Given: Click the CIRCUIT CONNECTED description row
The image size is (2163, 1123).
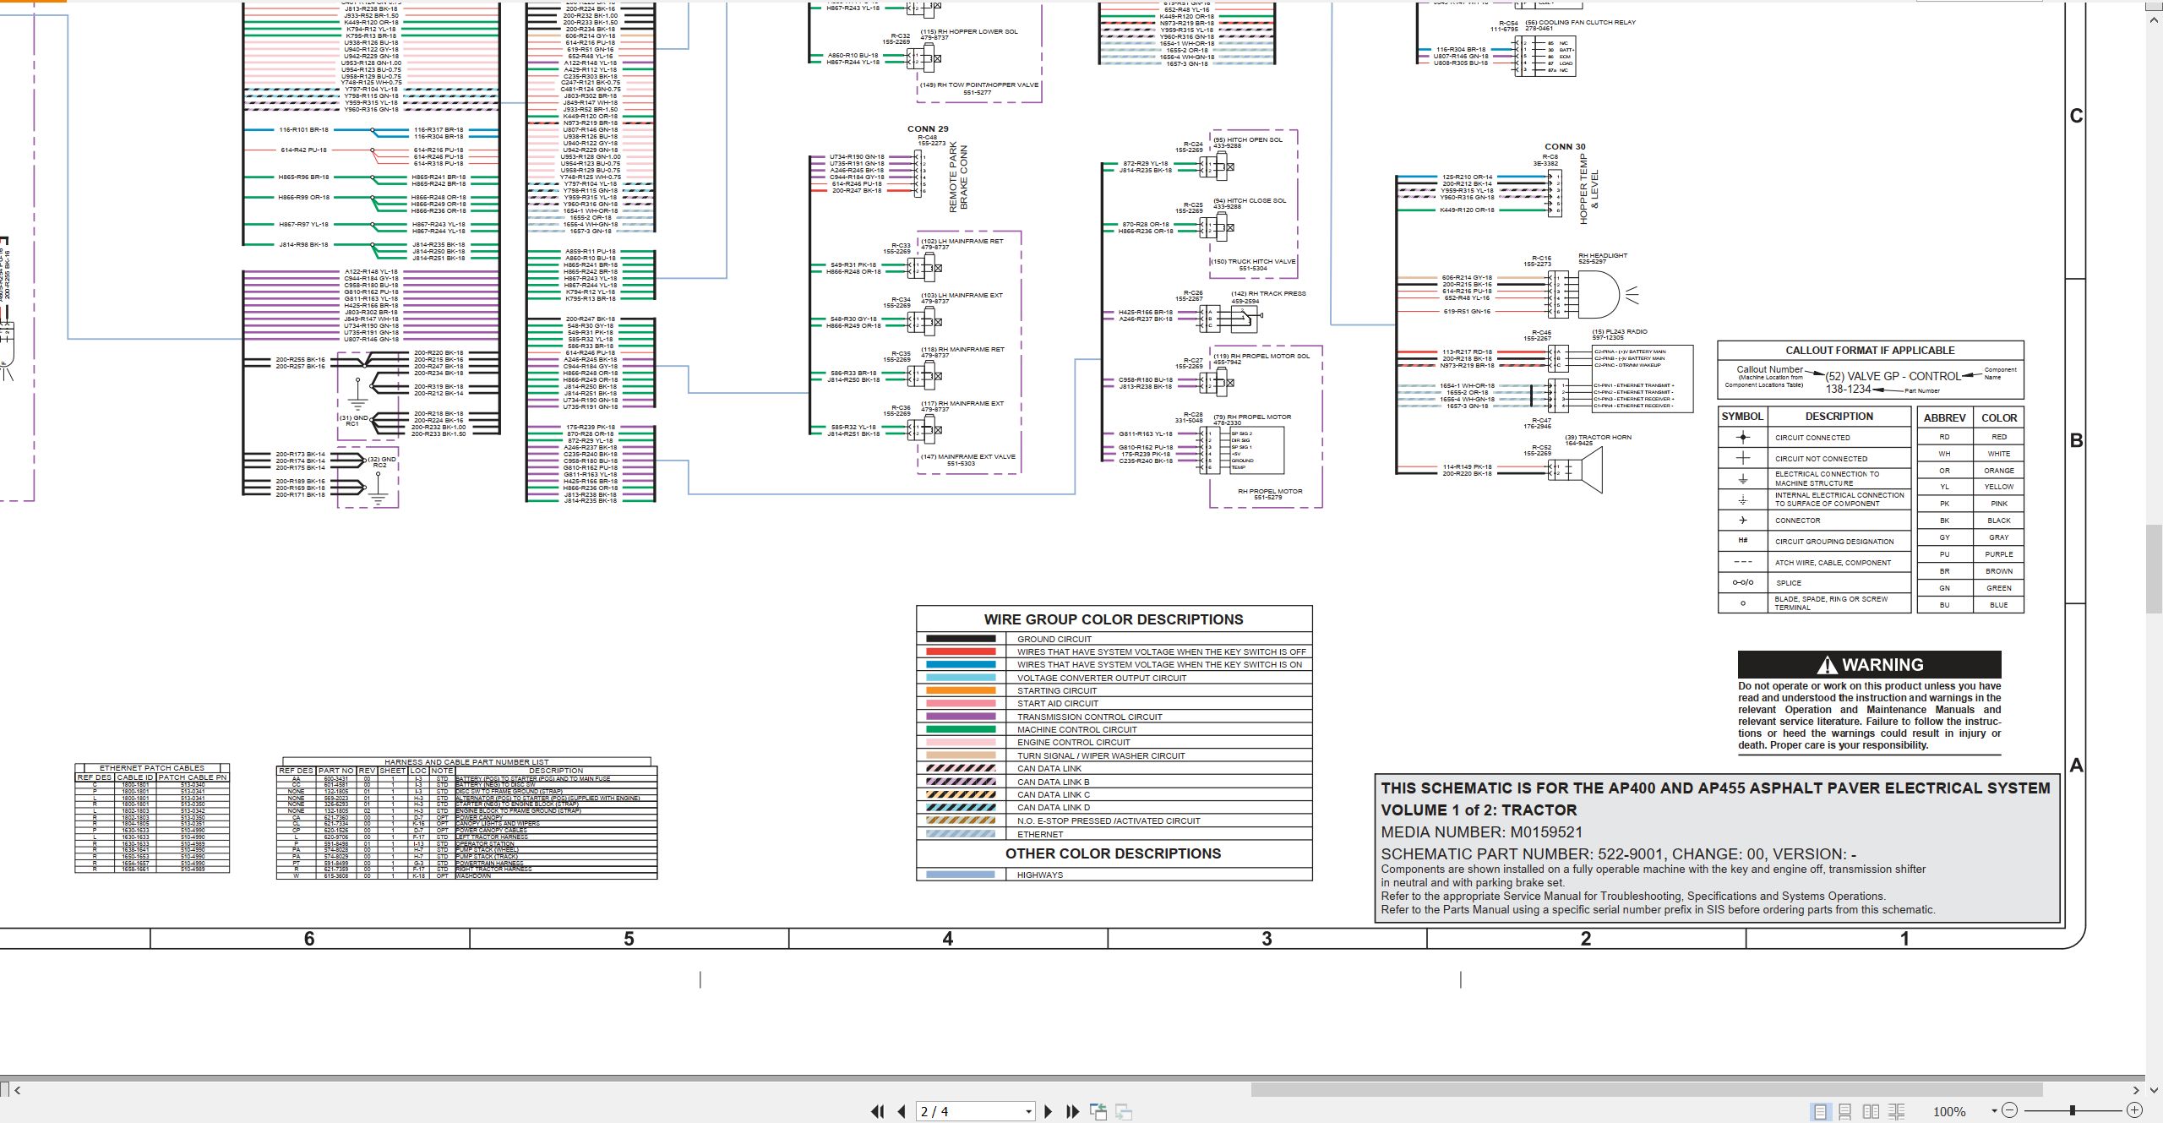Looking at the screenshot, I should pyautogui.click(x=1812, y=438).
